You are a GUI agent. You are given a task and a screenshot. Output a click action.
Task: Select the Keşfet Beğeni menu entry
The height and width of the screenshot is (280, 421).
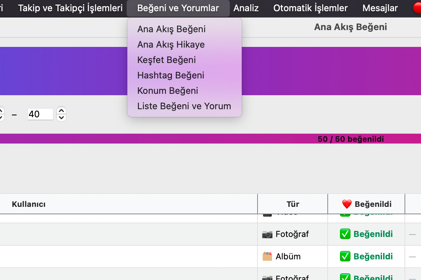point(166,60)
